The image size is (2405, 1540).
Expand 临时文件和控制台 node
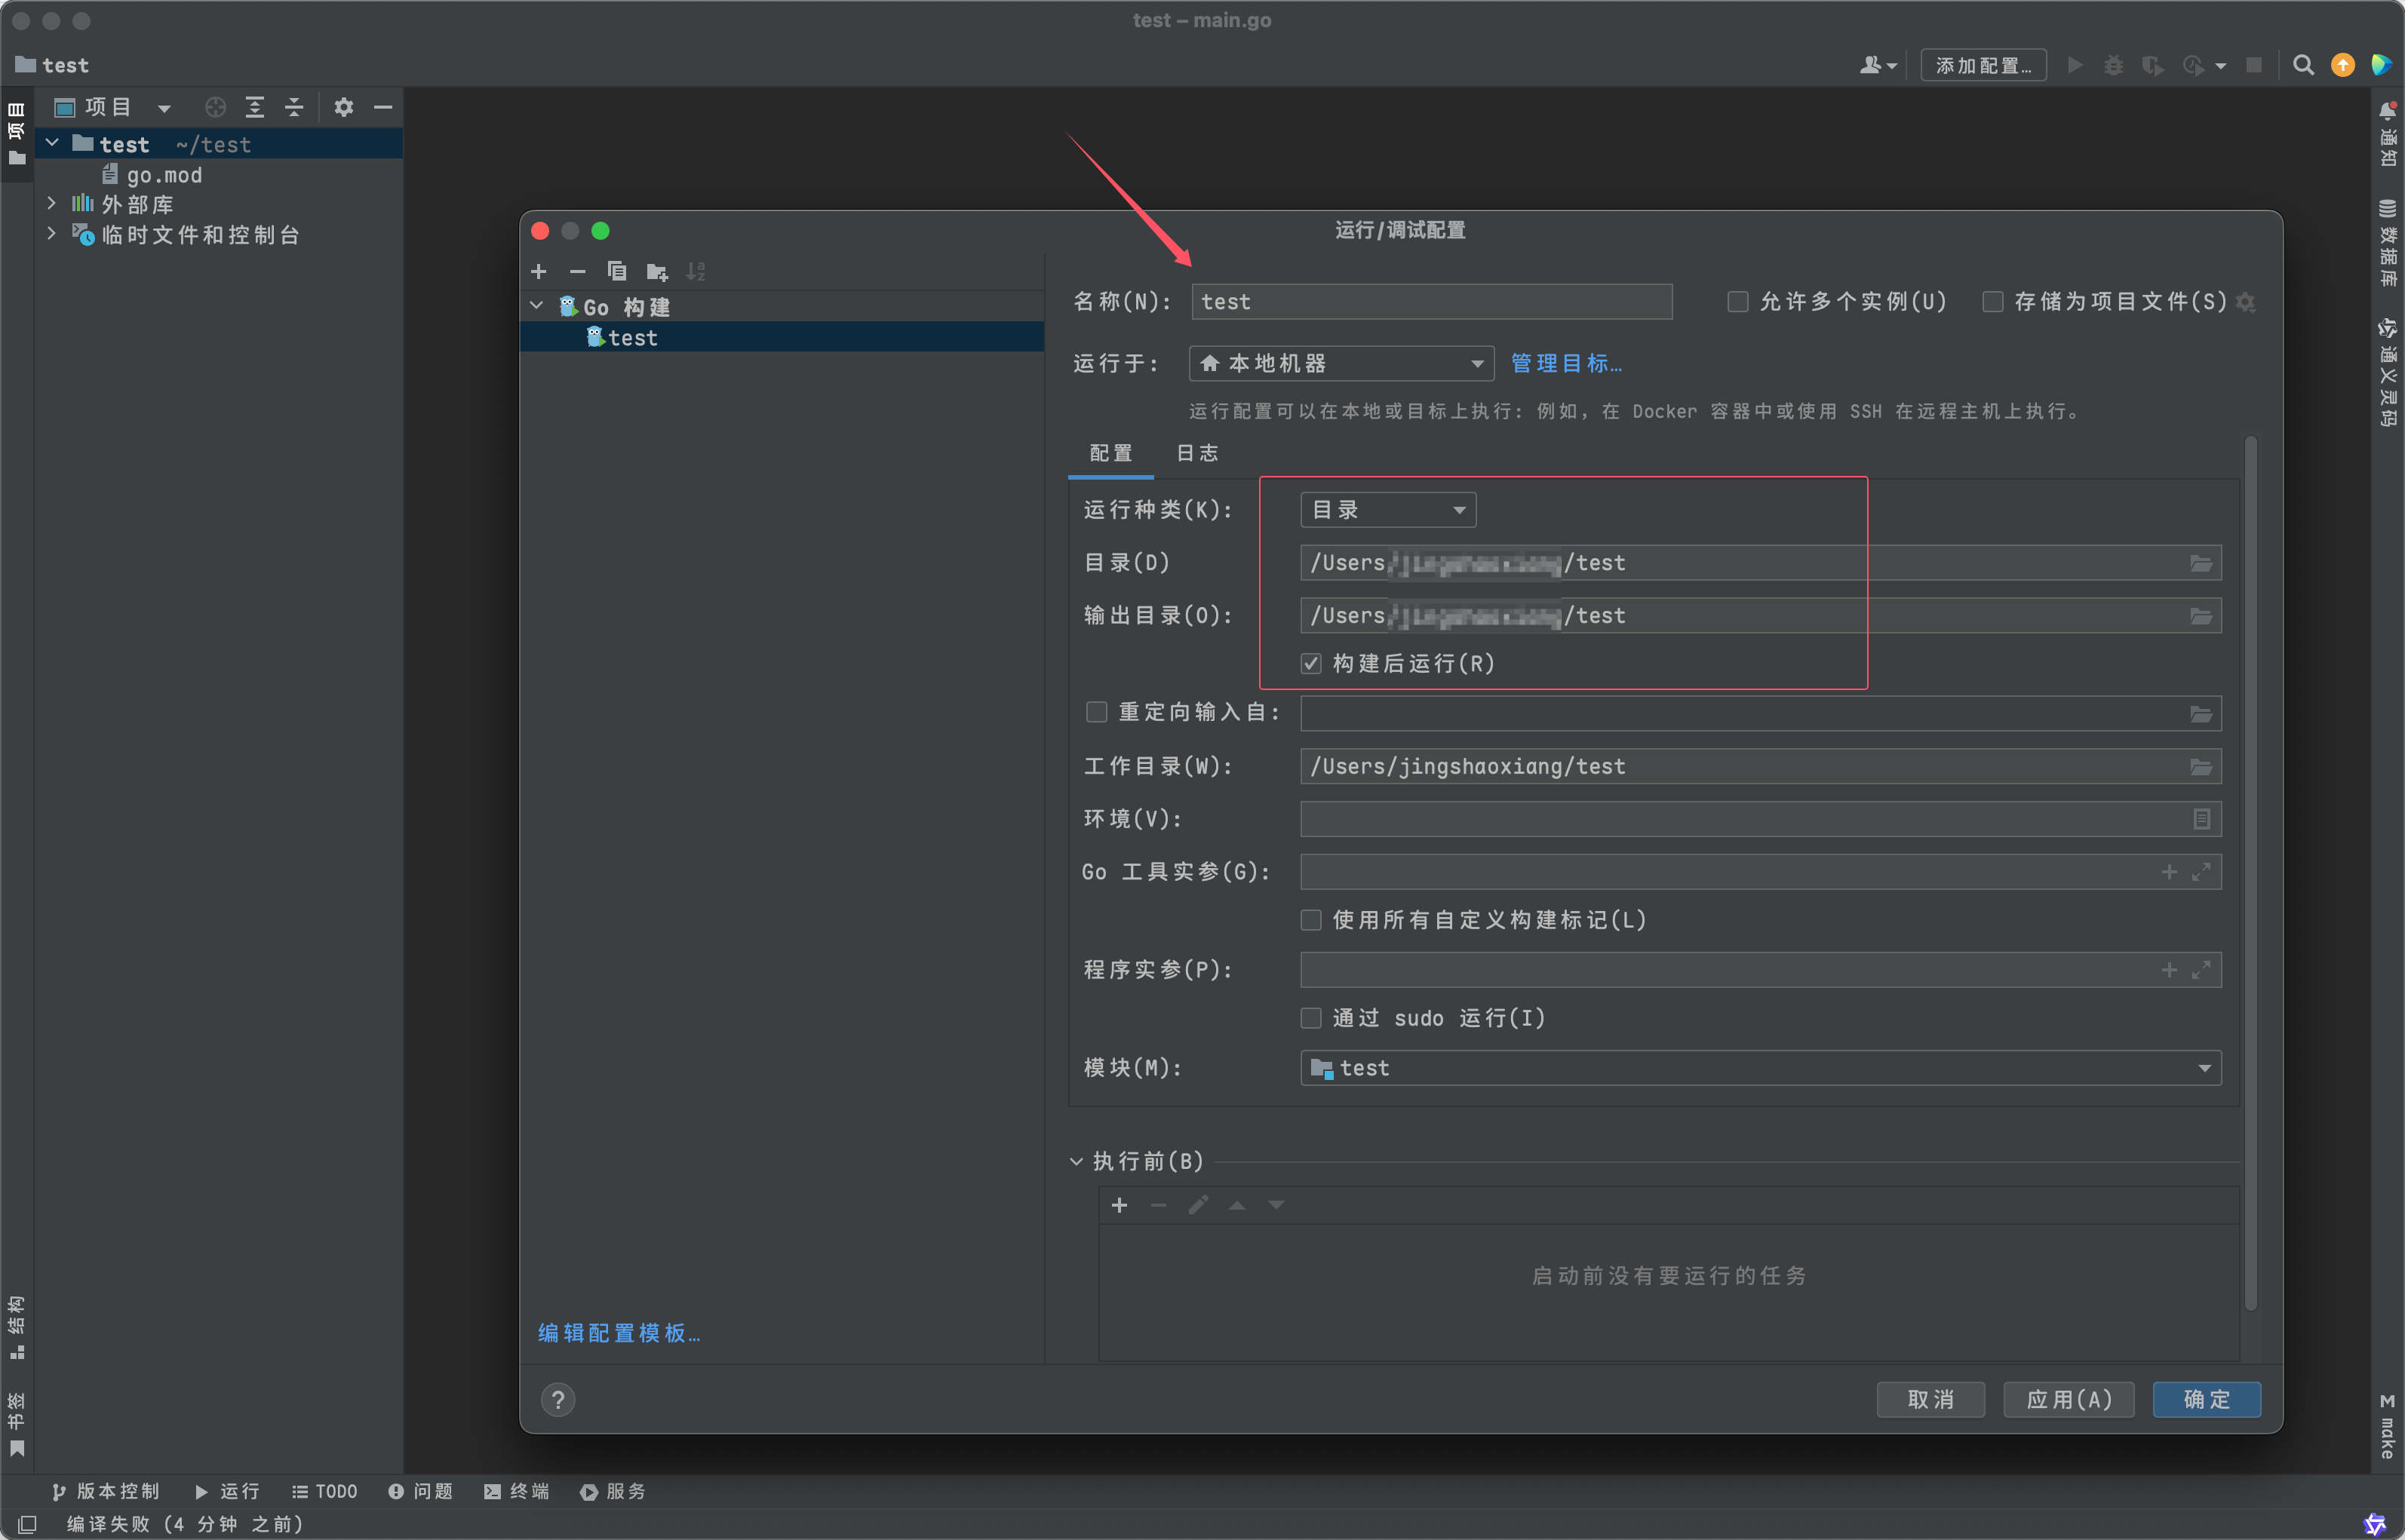pos(52,234)
